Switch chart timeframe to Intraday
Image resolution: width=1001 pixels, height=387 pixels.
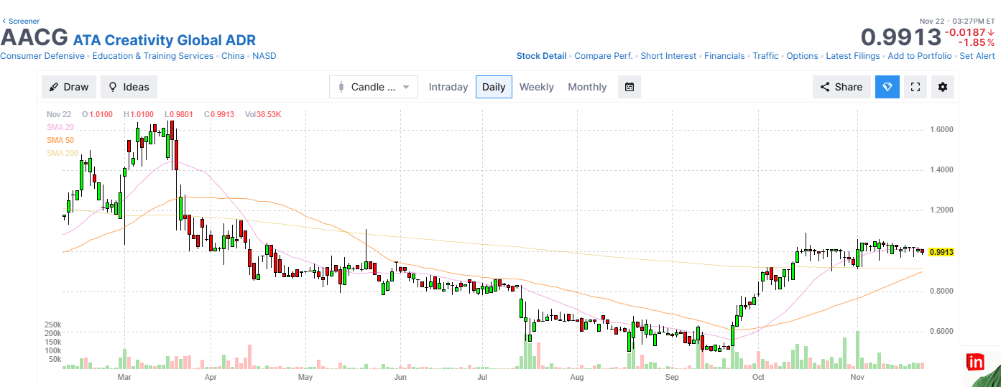pos(448,87)
